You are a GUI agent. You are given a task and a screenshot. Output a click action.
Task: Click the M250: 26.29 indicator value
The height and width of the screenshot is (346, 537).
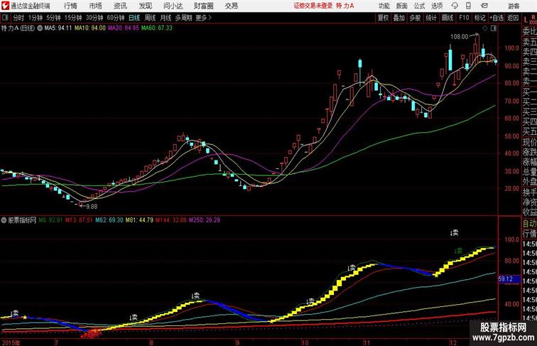tap(205, 220)
